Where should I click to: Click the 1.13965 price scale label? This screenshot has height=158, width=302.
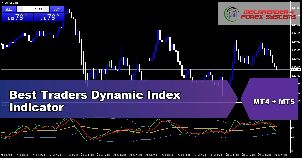pos(296,50)
